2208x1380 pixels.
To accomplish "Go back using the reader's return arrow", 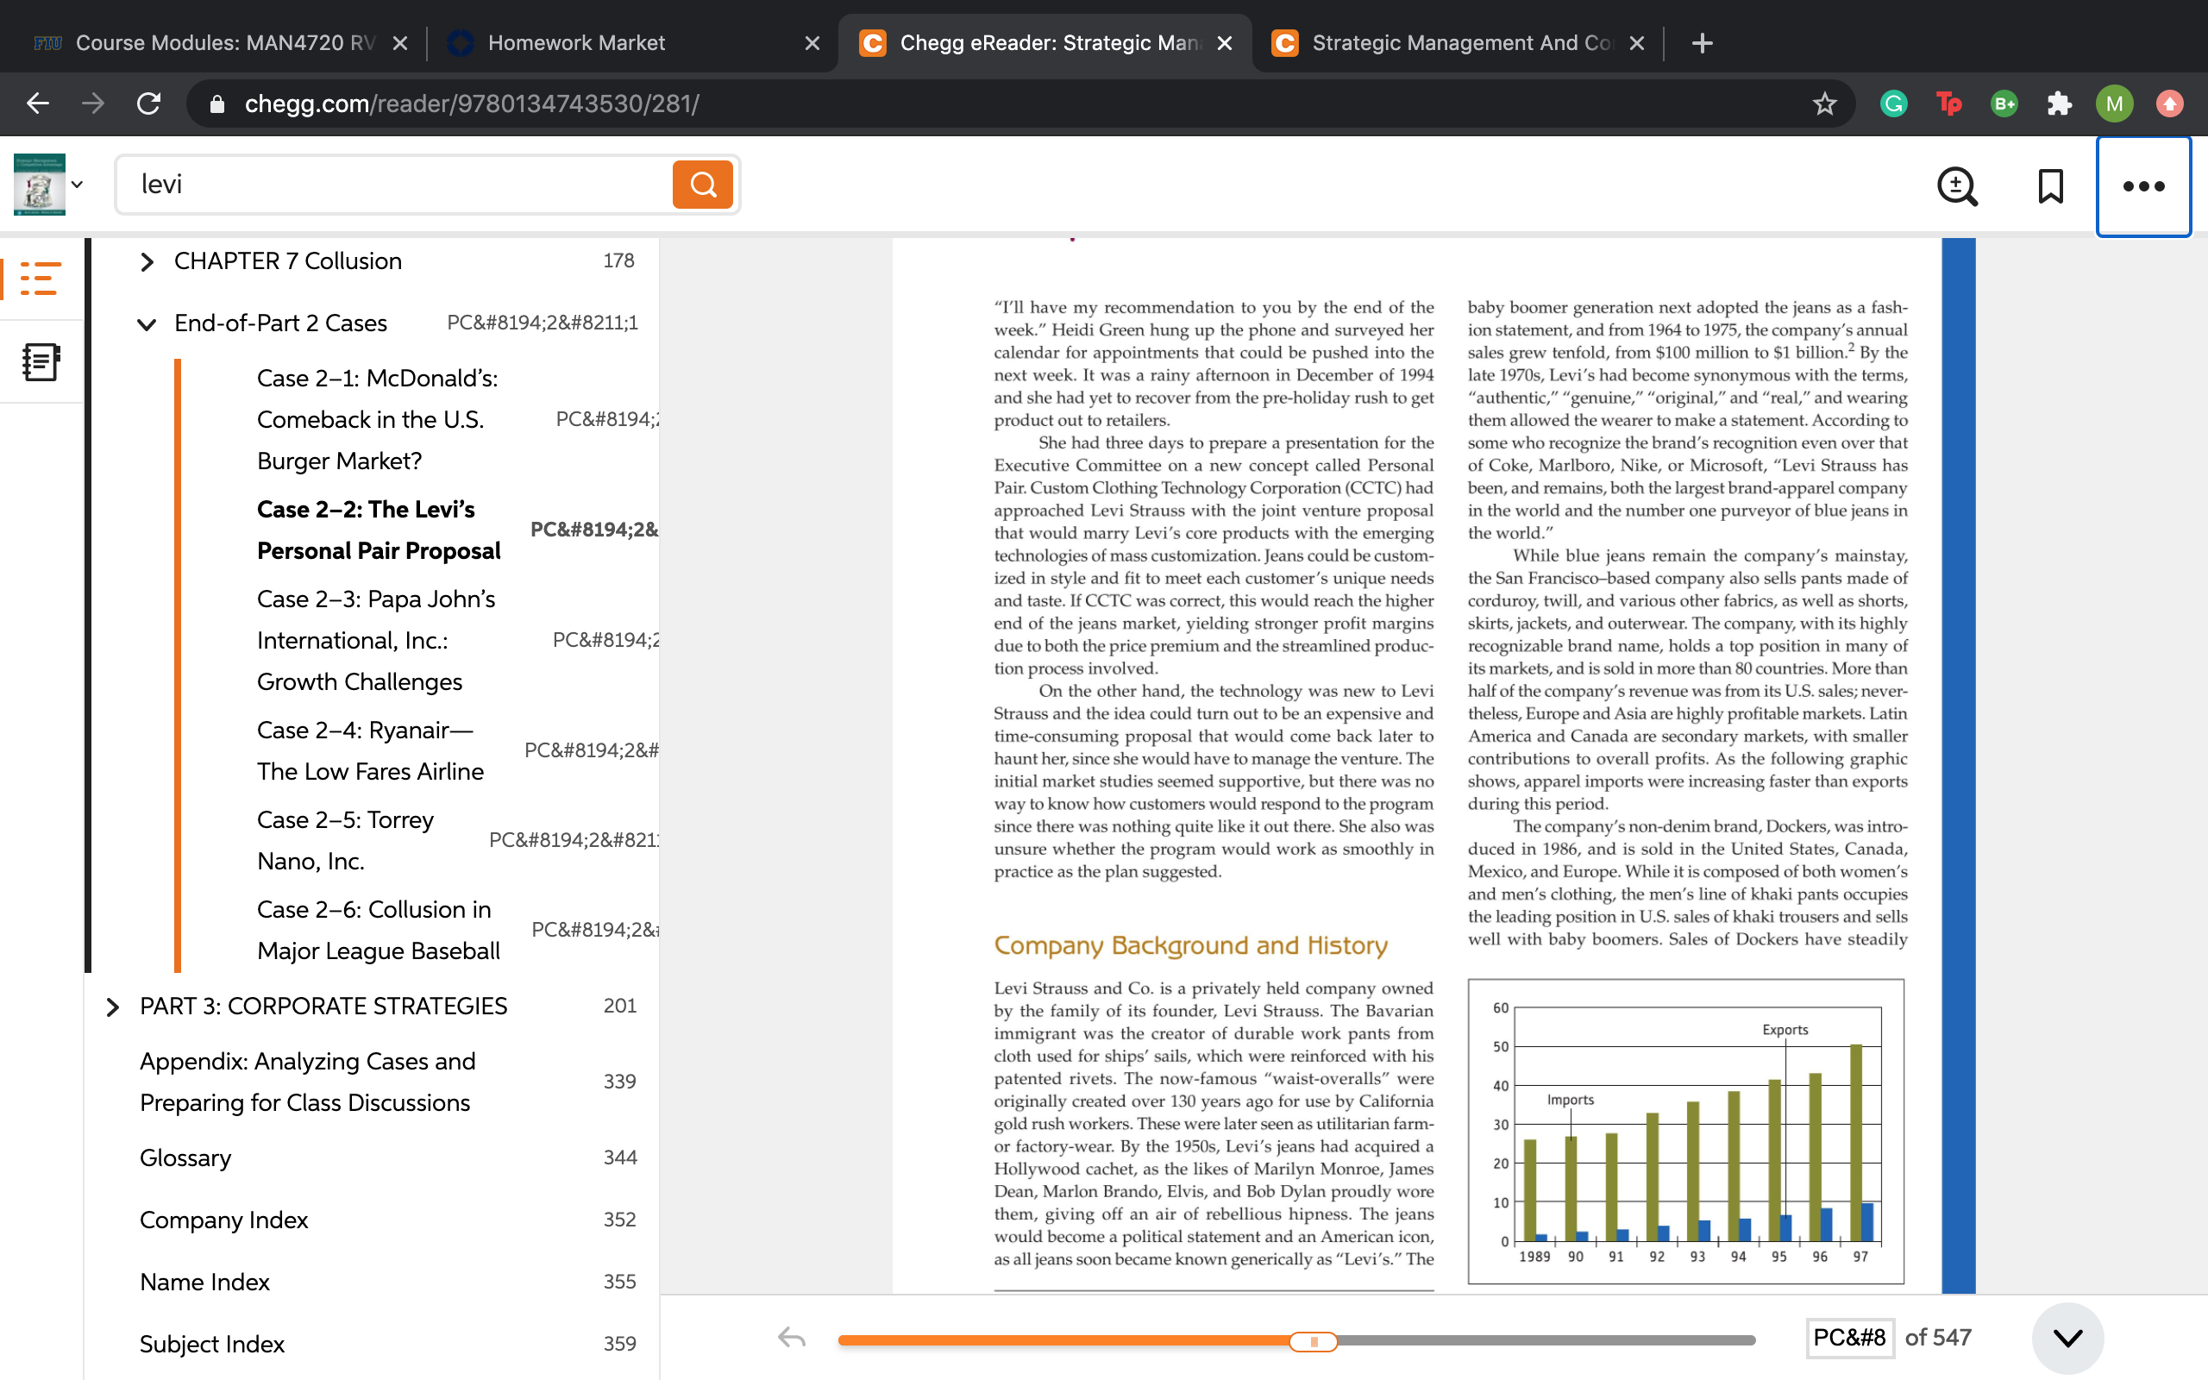I will 791,1338.
